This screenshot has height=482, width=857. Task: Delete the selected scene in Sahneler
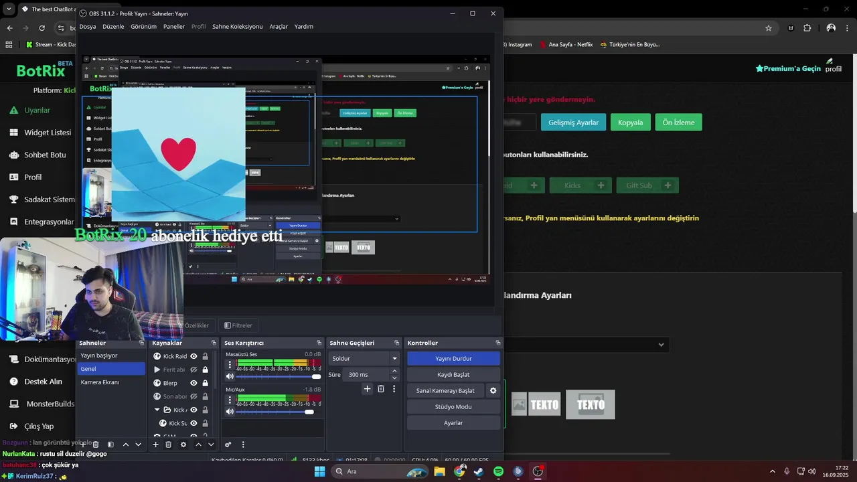96,445
